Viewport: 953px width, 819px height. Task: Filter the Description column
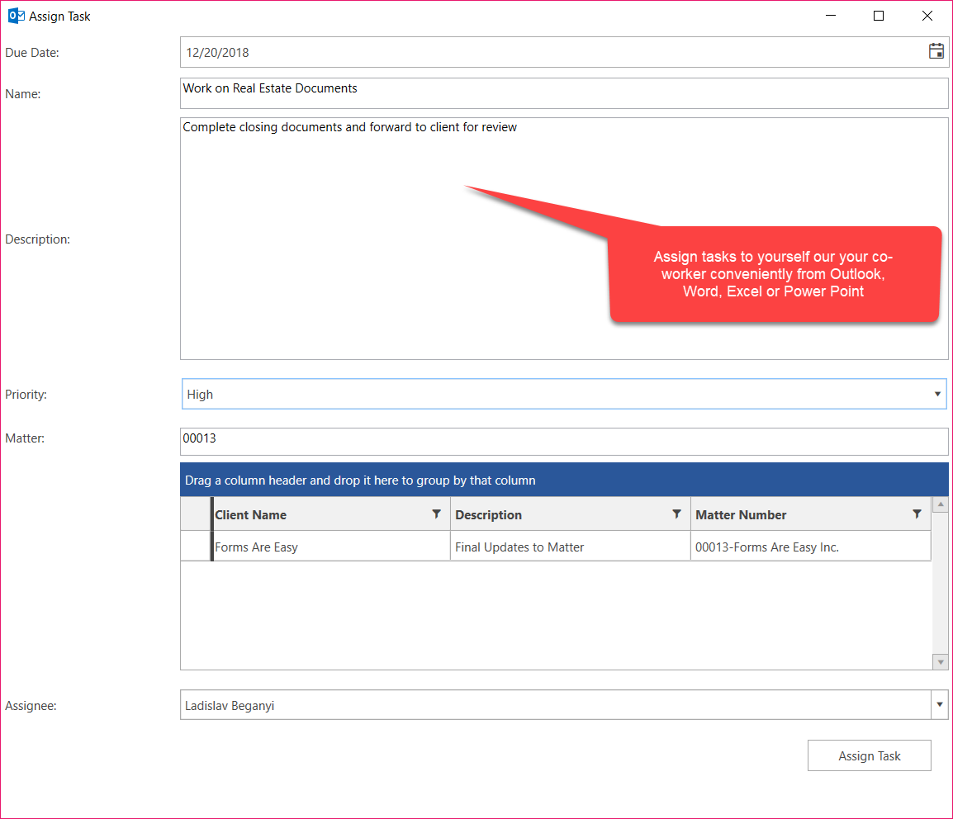click(676, 514)
